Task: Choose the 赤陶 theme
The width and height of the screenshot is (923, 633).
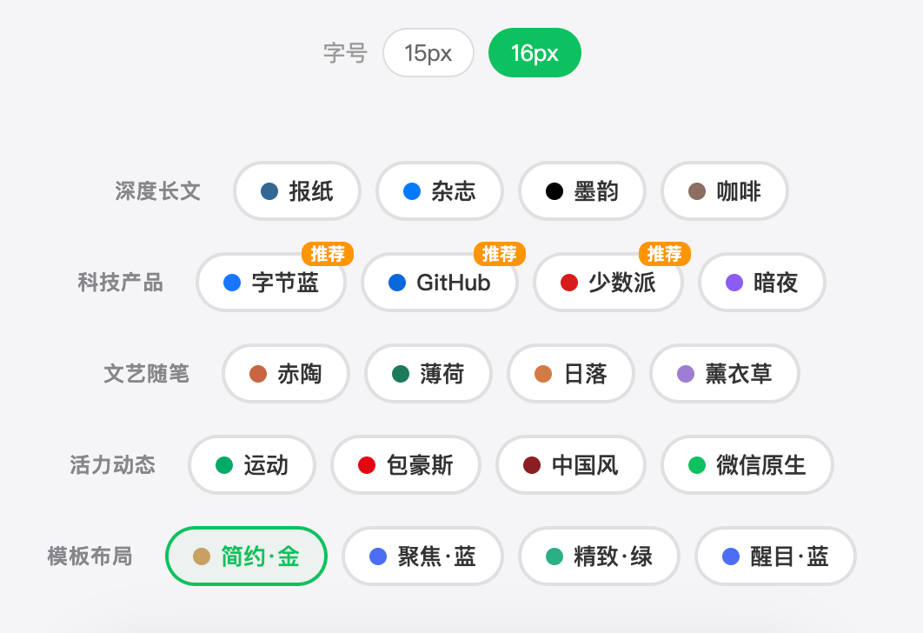Action: pyautogui.click(x=286, y=374)
